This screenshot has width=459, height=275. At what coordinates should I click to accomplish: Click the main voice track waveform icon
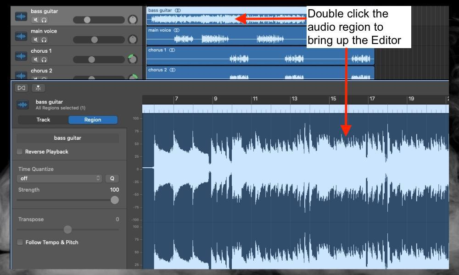point(21,36)
